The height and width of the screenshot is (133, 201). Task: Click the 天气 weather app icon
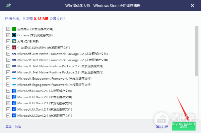coord(14,41)
